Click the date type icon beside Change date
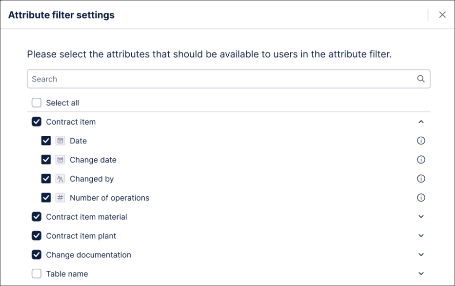Screen dimensions: 455x286 (x=61, y=160)
